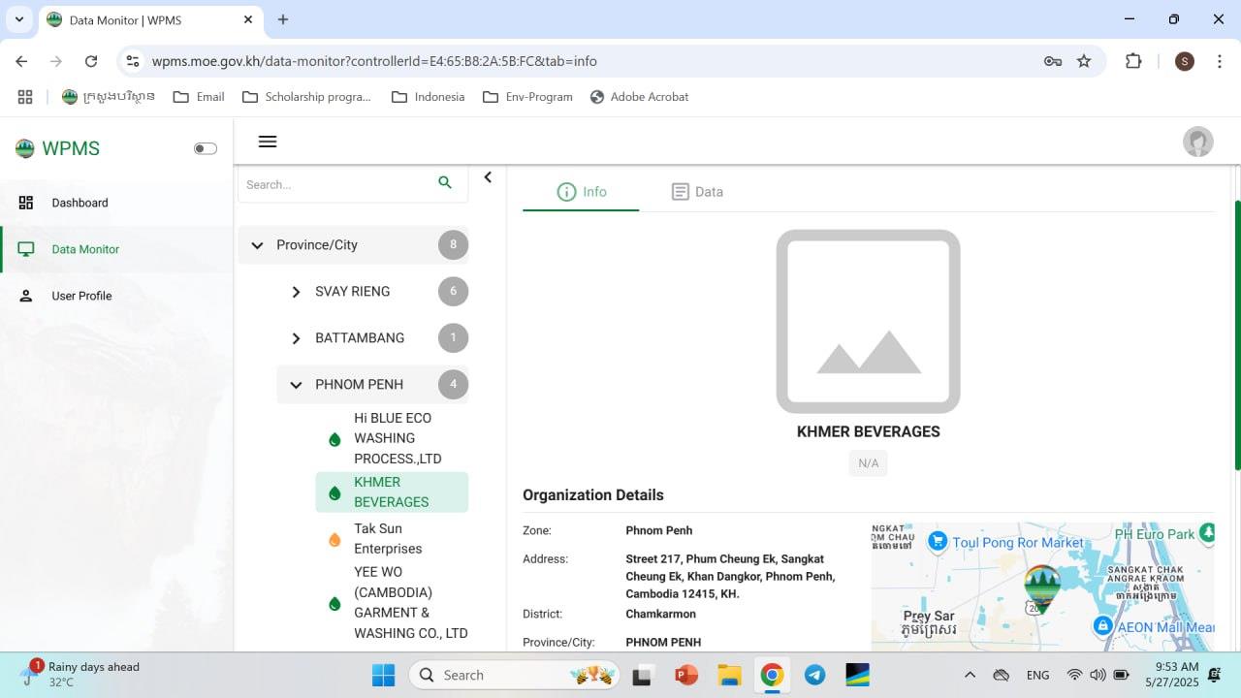Open Telegram from the taskbar
This screenshot has height=698, width=1241.
pos(814,675)
